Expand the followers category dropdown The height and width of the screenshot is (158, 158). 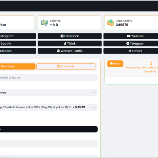[49, 92]
